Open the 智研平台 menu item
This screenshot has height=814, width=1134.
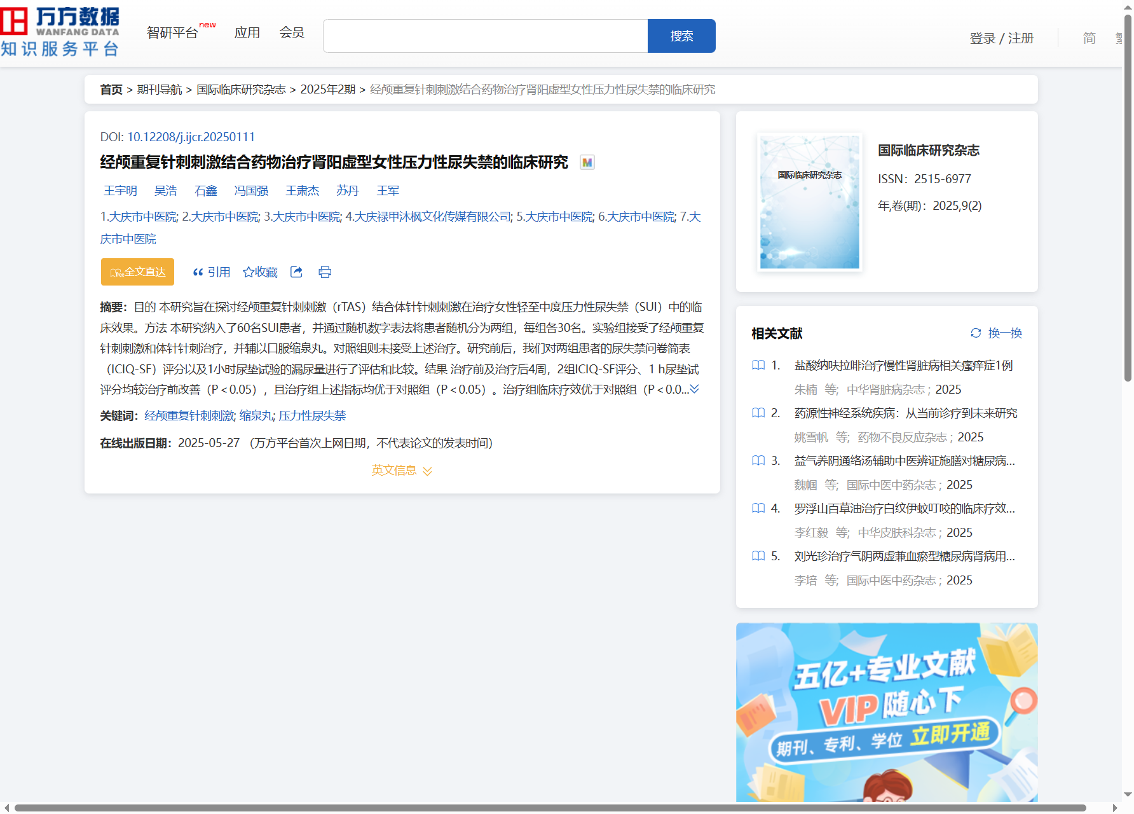point(172,32)
